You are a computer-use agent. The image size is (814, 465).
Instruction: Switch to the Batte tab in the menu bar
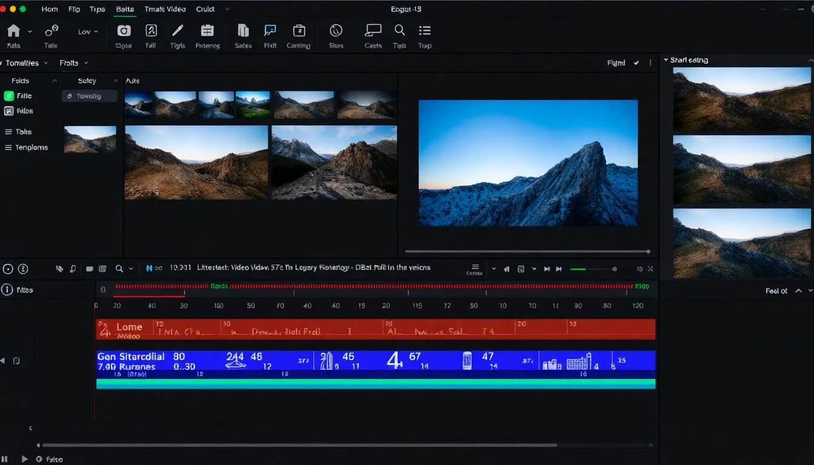[x=125, y=8]
